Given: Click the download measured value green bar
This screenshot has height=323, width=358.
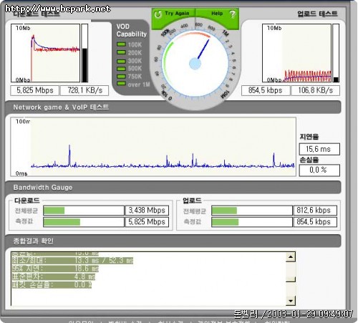Looking at the screenshot, I should point(62,222).
